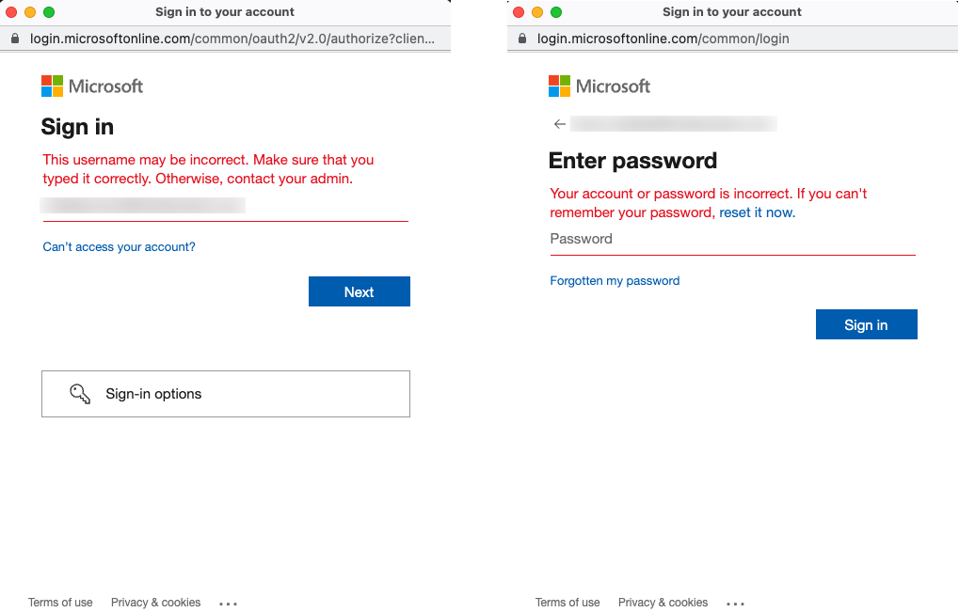
Task: Open Terms of use in left window
Action: tap(60, 603)
